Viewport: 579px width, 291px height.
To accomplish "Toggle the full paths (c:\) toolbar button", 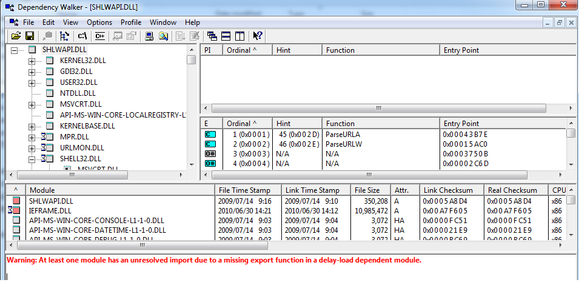I will tap(82, 36).
